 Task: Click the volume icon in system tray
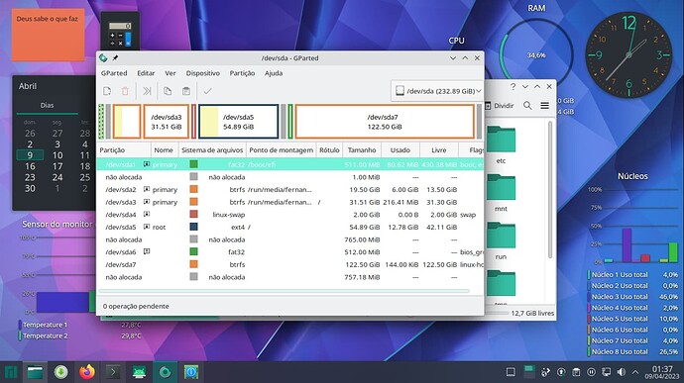[622, 372]
